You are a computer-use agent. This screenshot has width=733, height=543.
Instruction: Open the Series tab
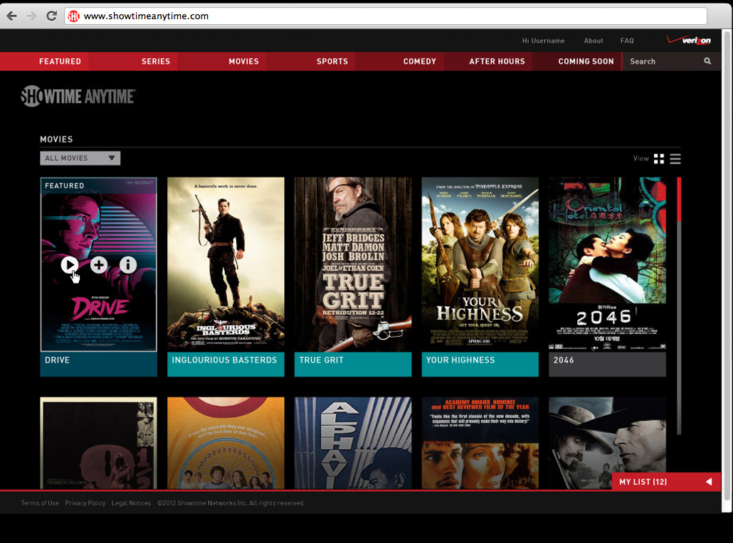(156, 61)
